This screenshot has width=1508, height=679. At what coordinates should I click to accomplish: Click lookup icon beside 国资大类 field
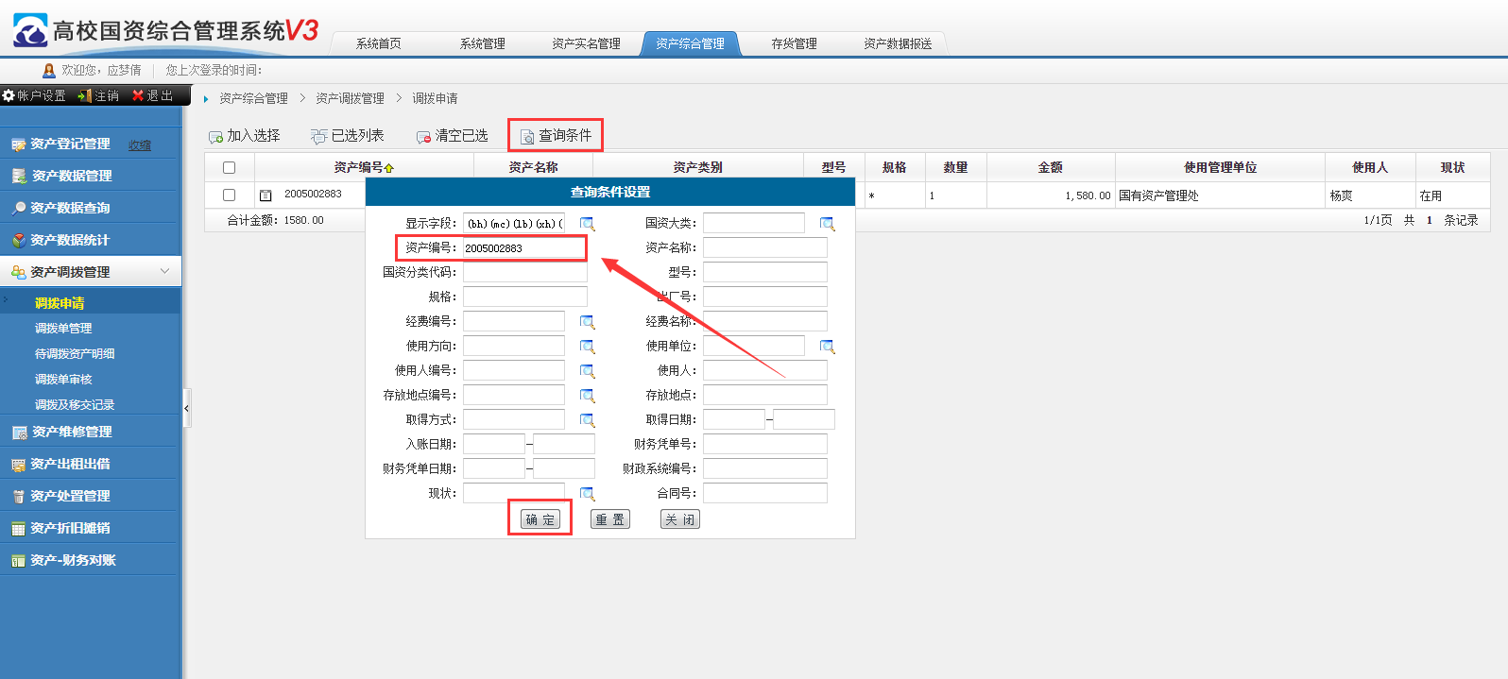tap(827, 224)
